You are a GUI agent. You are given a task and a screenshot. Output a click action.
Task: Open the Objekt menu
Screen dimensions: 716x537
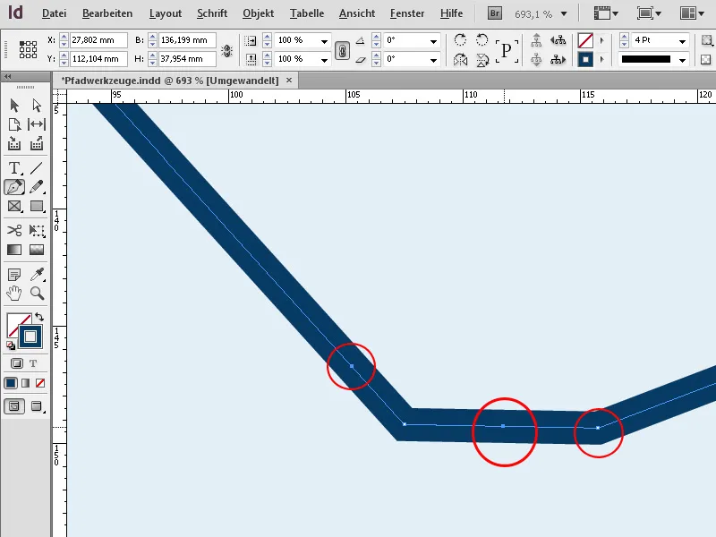pyautogui.click(x=257, y=13)
